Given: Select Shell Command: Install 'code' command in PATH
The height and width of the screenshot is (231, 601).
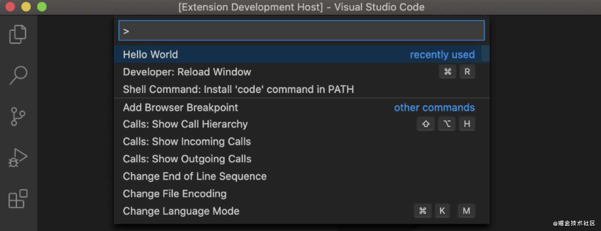Looking at the screenshot, I should coord(301,89).
